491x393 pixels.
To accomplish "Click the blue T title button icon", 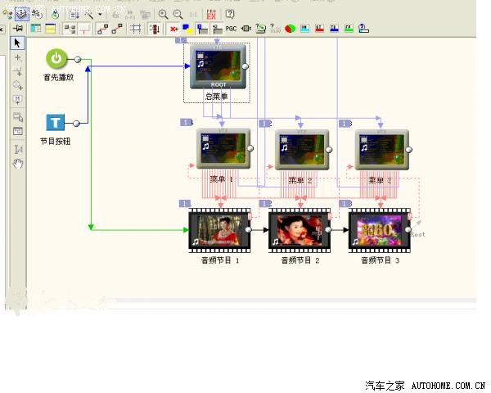I will [56, 123].
